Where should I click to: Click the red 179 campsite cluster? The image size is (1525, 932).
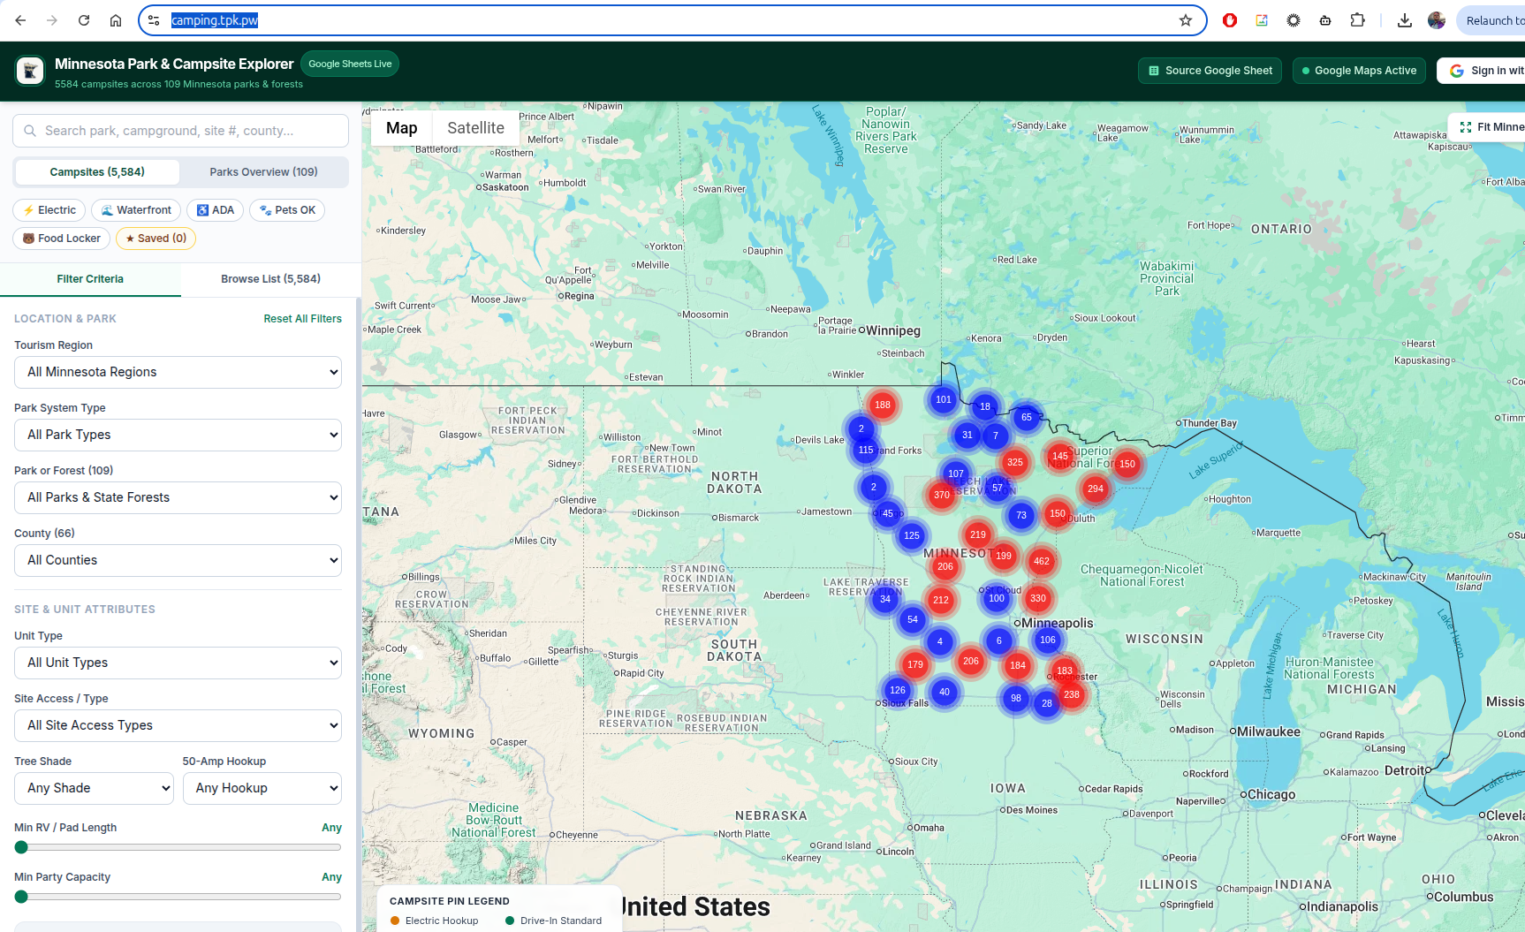pyautogui.click(x=915, y=664)
